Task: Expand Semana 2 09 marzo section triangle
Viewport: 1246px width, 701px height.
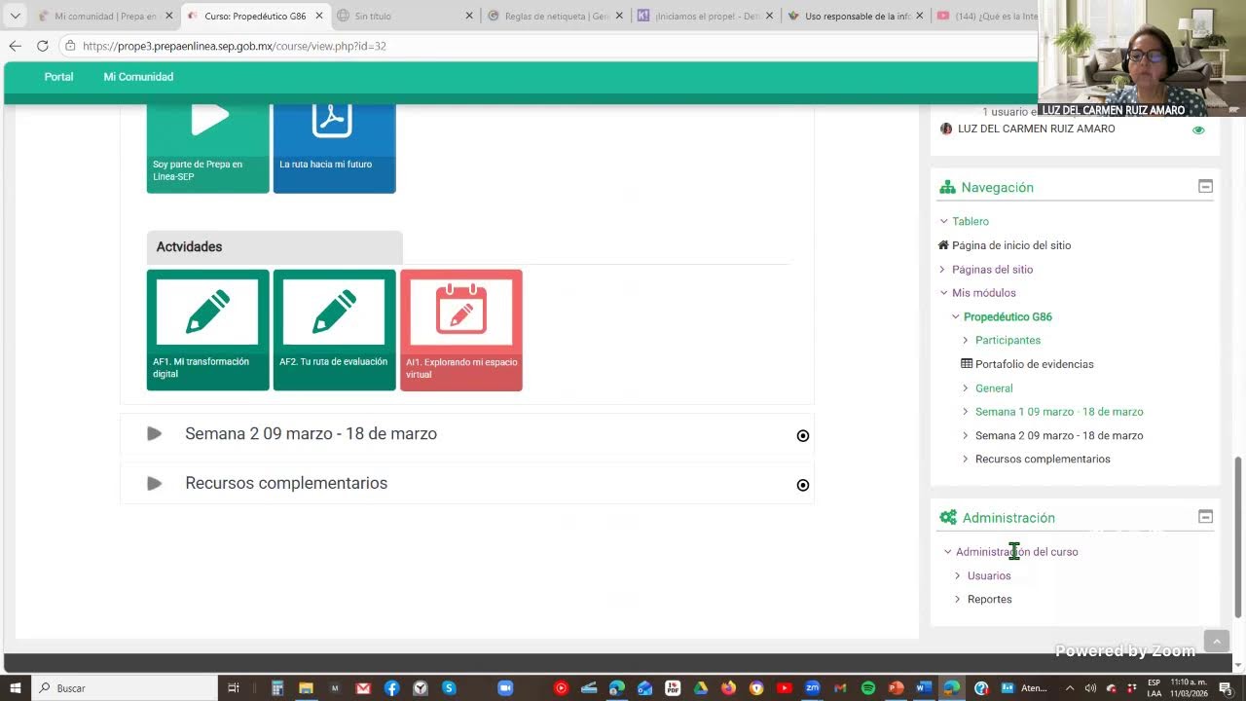Action: point(154,433)
